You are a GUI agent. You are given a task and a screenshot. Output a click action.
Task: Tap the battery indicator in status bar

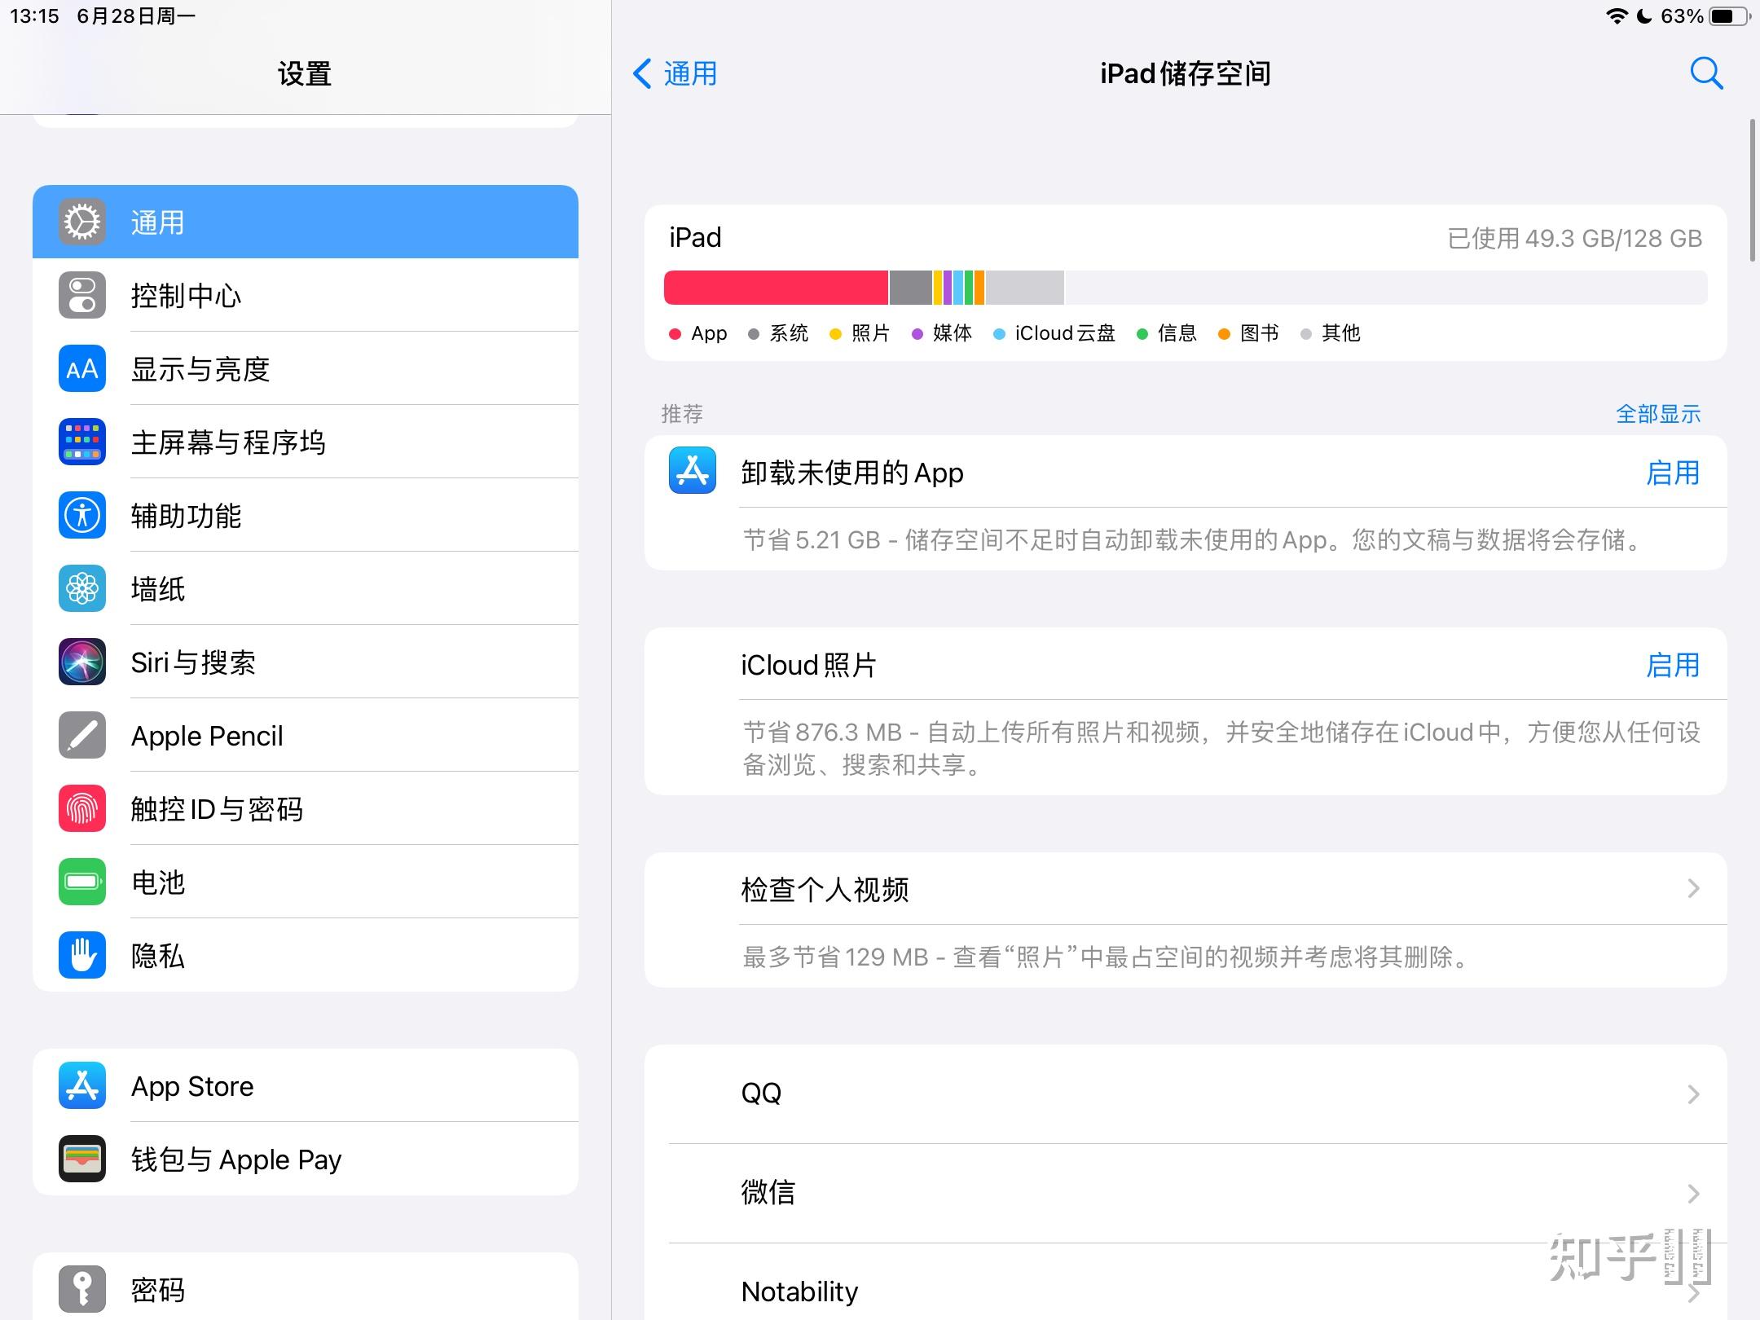[1730, 16]
